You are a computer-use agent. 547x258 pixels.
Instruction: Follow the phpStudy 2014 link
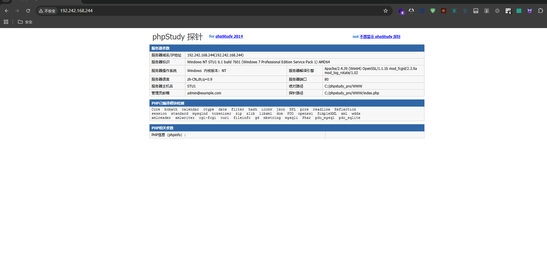pyautogui.click(x=229, y=36)
